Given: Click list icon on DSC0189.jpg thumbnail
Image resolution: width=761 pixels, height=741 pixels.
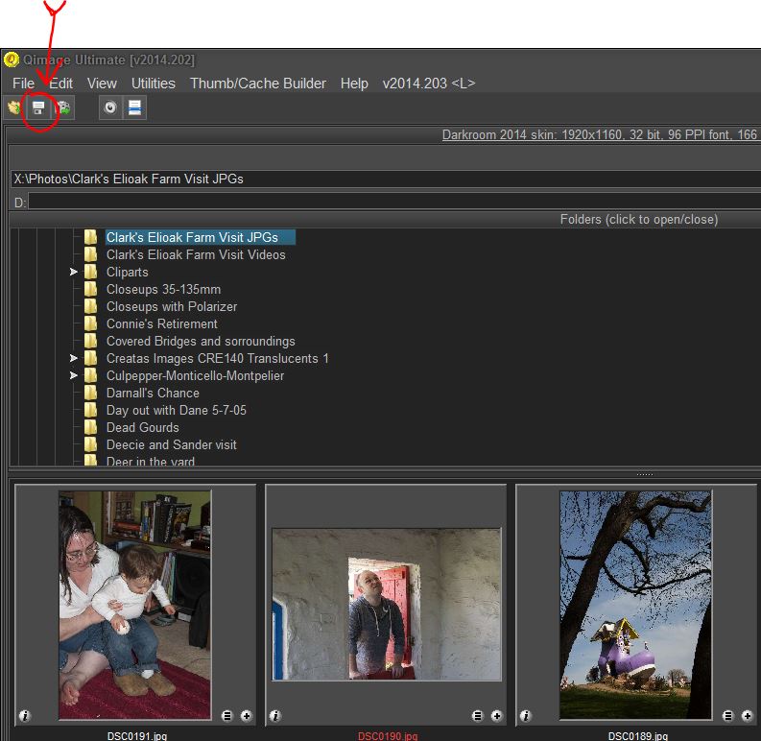Looking at the screenshot, I should tap(728, 716).
